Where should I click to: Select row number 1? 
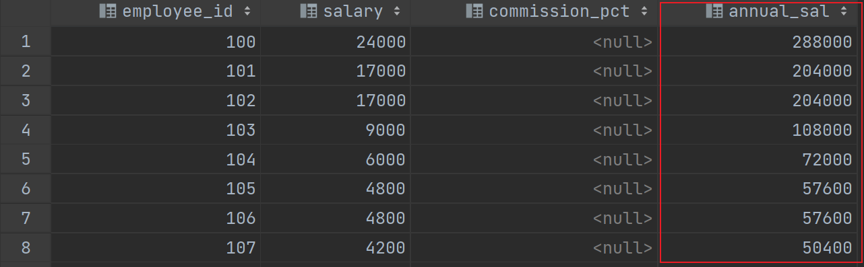tap(26, 42)
